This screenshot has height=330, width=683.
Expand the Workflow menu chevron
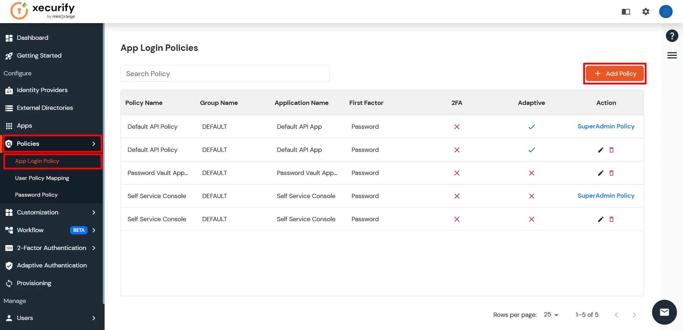point(94,230)
